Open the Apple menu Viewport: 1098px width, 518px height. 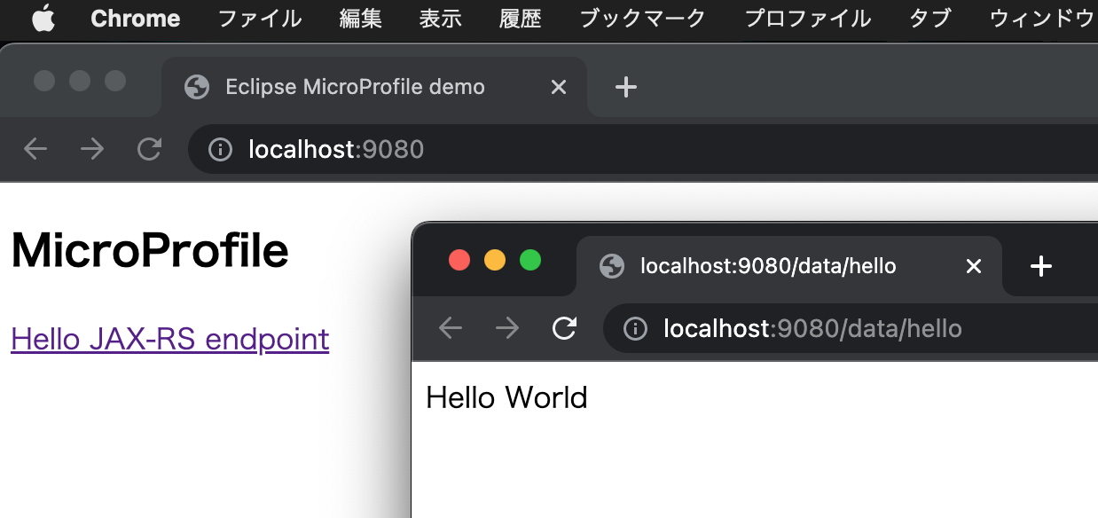click(x=43, y=18)
